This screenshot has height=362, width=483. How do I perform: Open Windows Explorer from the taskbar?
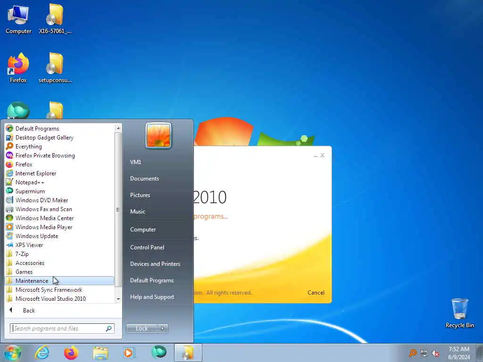coord(100,353)
